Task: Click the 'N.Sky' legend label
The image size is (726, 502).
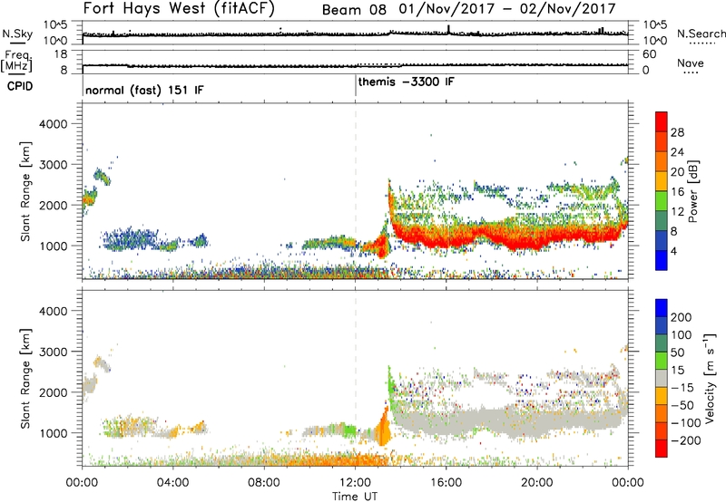Action: tap(17, 34)
